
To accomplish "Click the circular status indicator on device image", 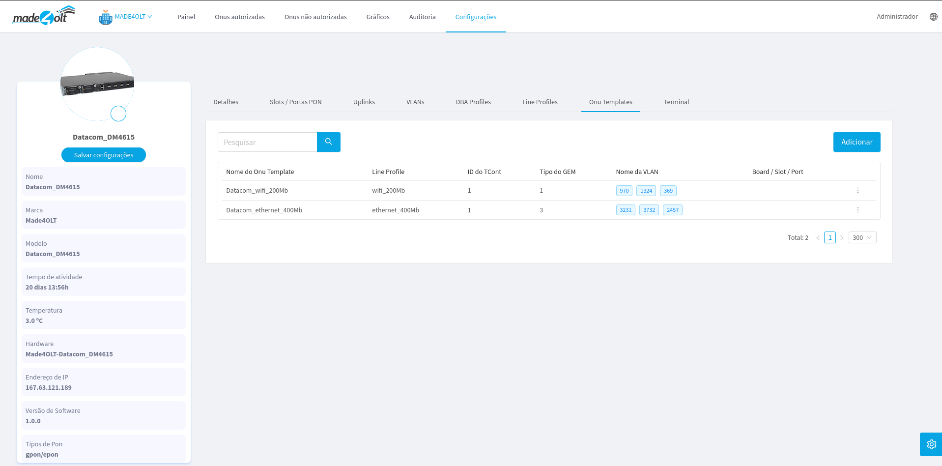I will [x=118, y=114].
